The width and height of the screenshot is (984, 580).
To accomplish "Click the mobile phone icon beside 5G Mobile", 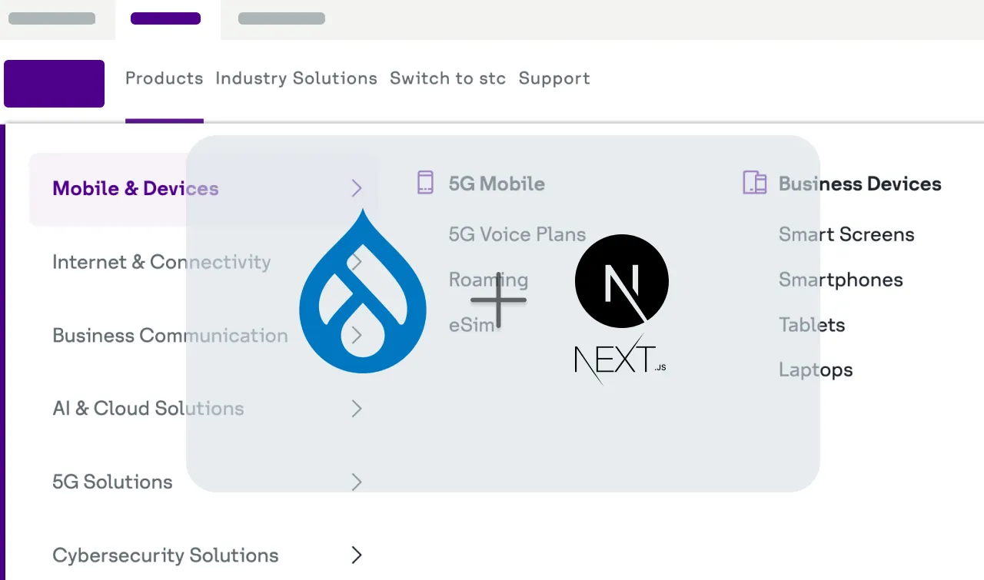I will (x=424, y=183).
